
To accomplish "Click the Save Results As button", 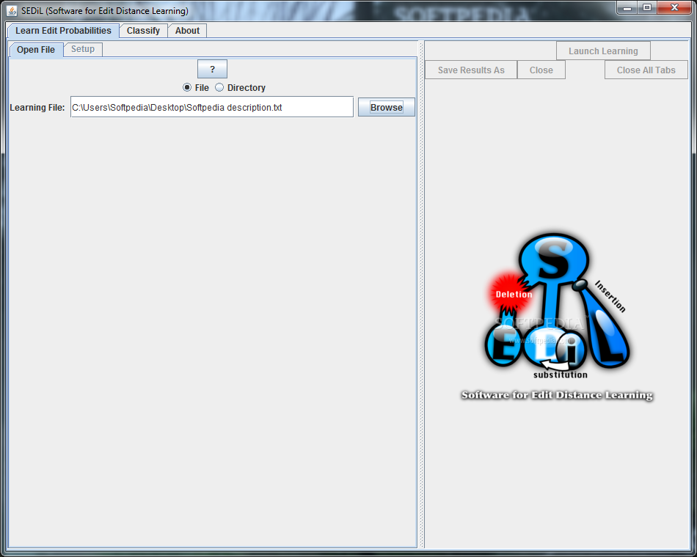I will (x=471, y=70).
